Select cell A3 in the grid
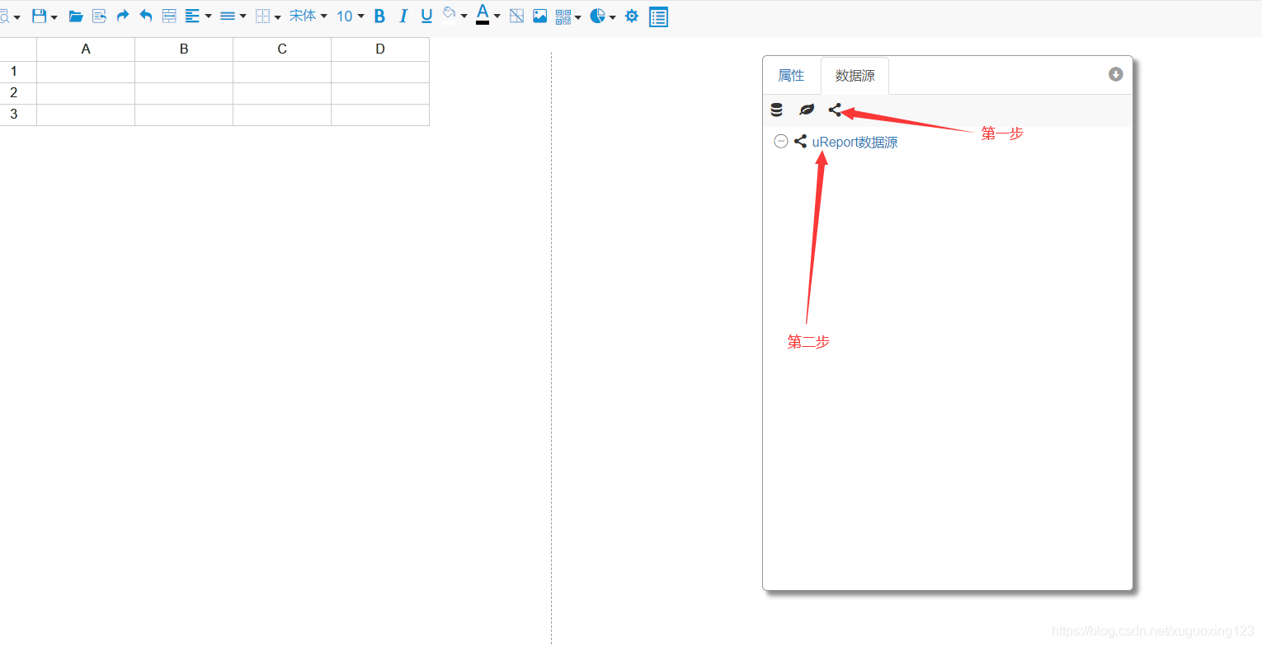 point(86,115)
